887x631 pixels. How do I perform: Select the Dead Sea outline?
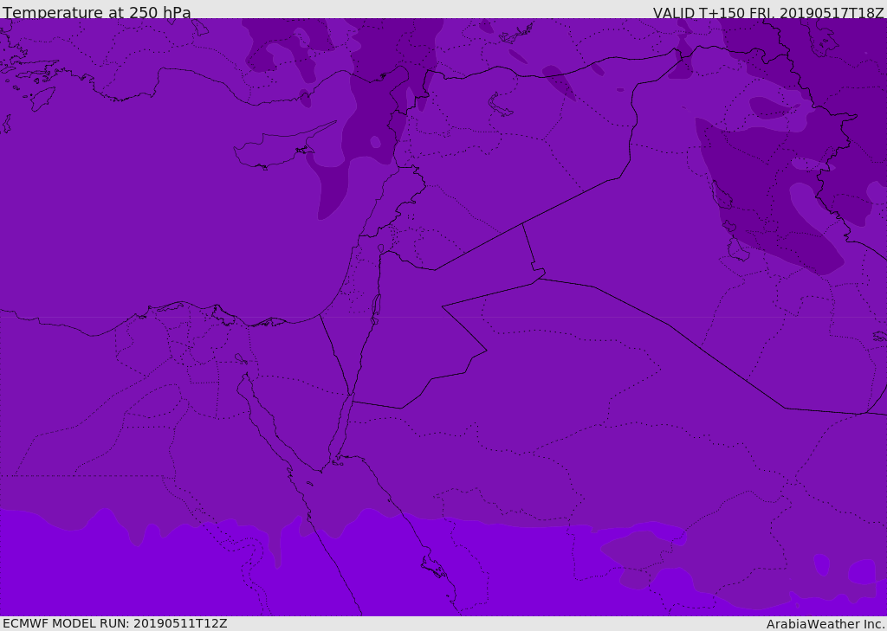(x=376, y=308)
